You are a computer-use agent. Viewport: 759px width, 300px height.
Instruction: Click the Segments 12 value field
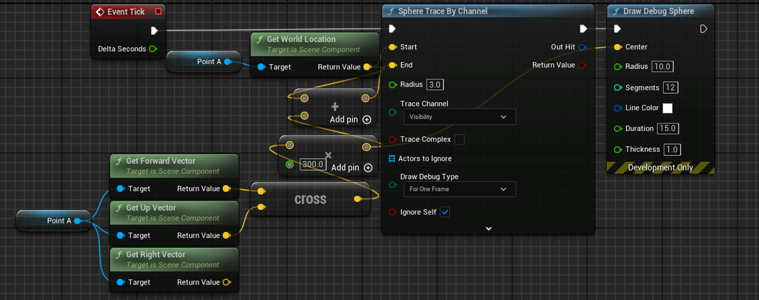pos(671,87)
